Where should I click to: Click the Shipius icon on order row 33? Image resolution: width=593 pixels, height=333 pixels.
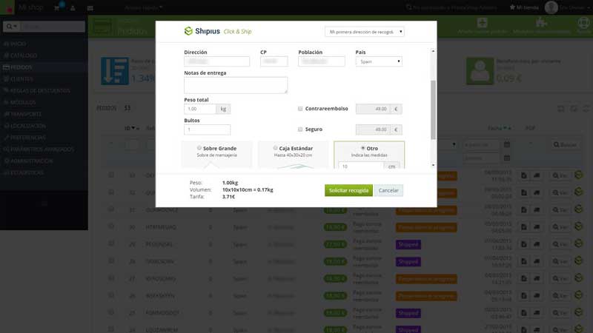click(578, 175)
